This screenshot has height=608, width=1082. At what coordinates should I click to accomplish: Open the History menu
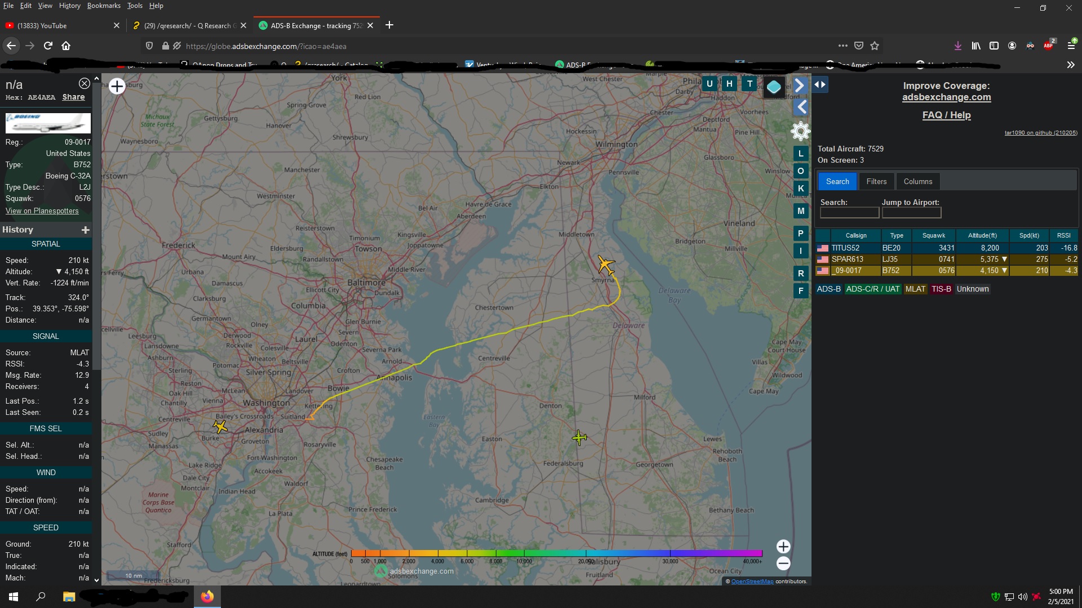69,6
